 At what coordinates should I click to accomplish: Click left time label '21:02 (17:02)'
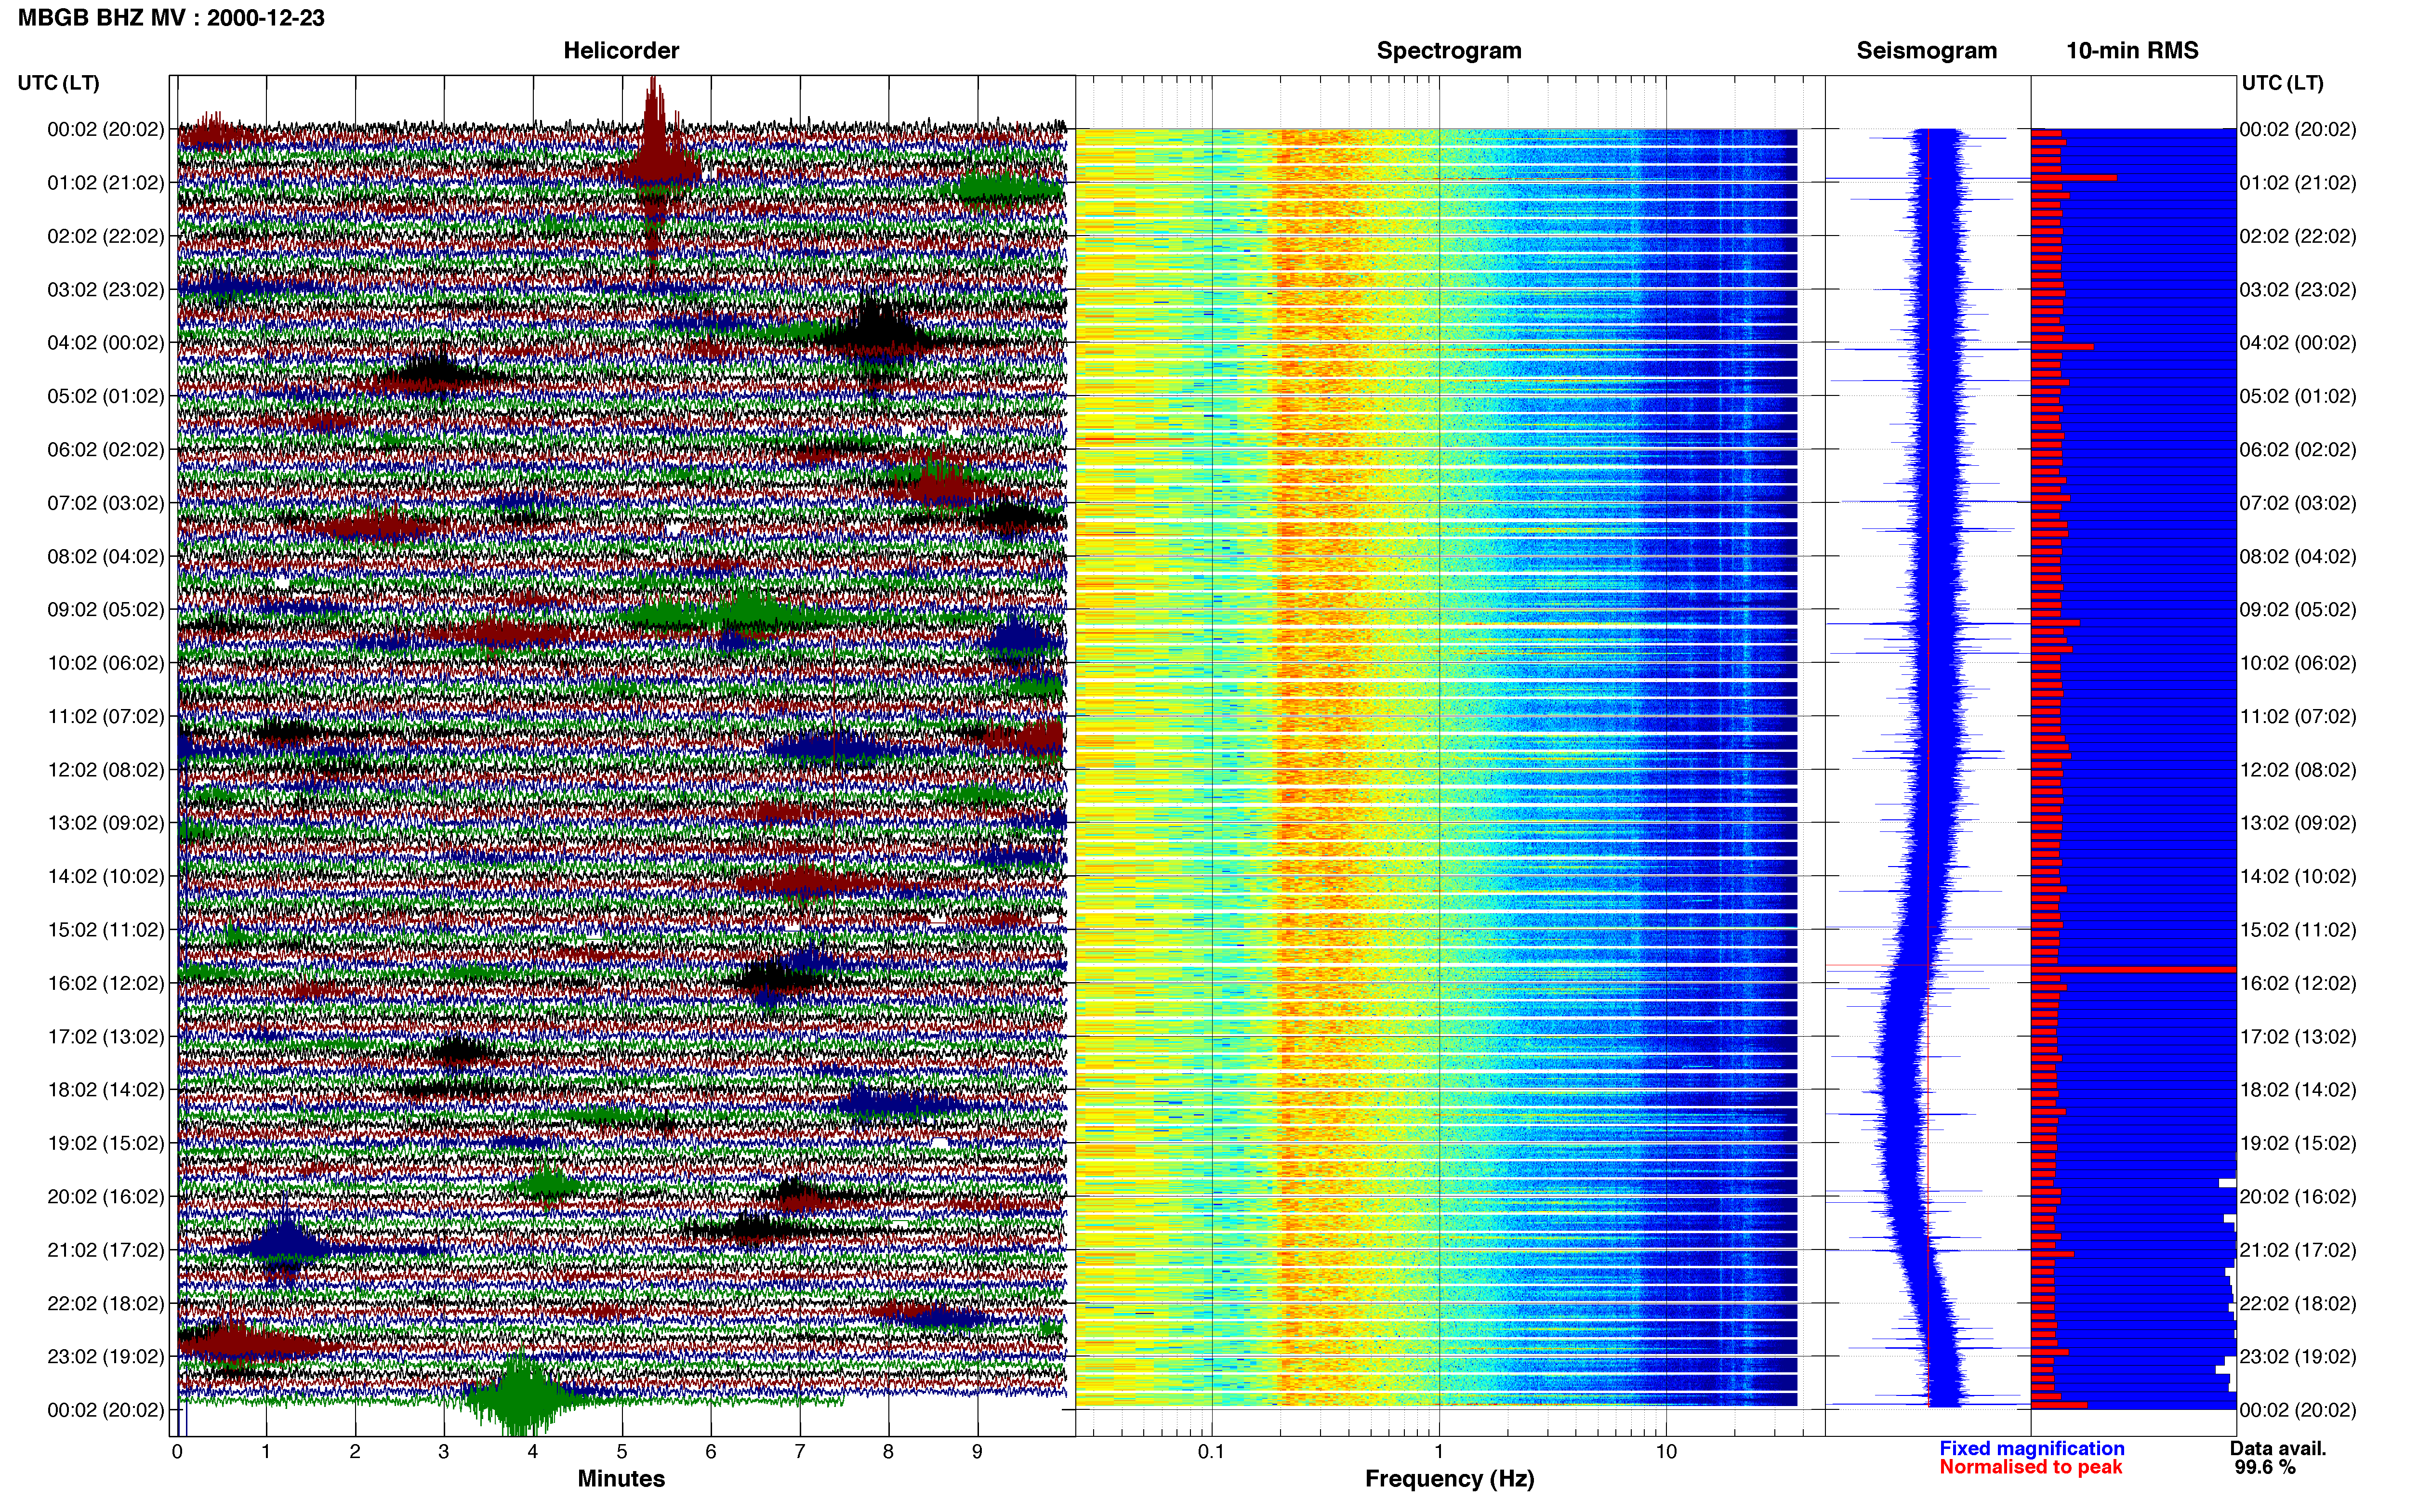(105, 1250)
